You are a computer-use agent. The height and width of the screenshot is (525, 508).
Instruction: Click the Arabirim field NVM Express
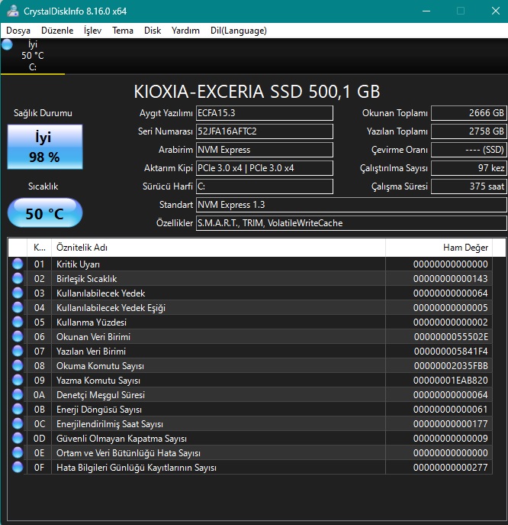tap(265, 150)
